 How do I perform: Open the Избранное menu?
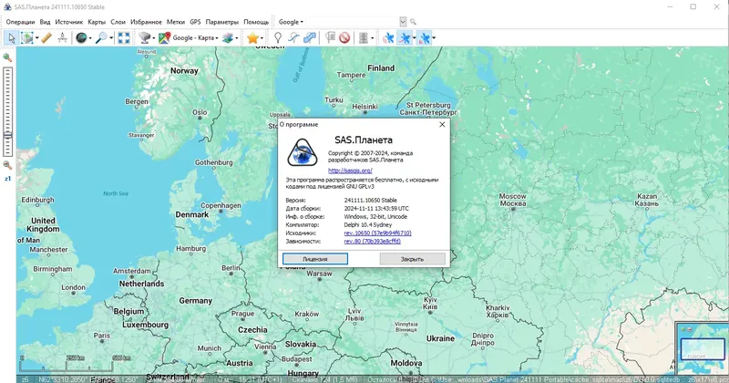pyautogui.click(x=146, y=22)
